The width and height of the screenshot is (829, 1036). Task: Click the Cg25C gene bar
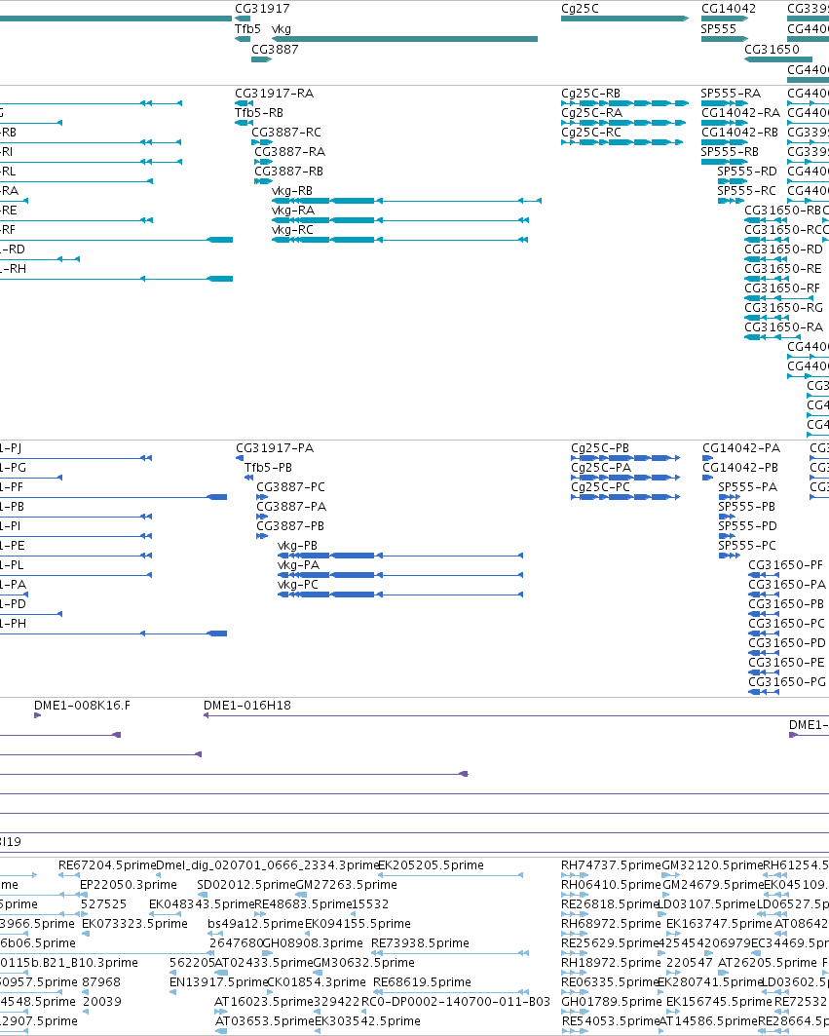(x=624, y=19)
